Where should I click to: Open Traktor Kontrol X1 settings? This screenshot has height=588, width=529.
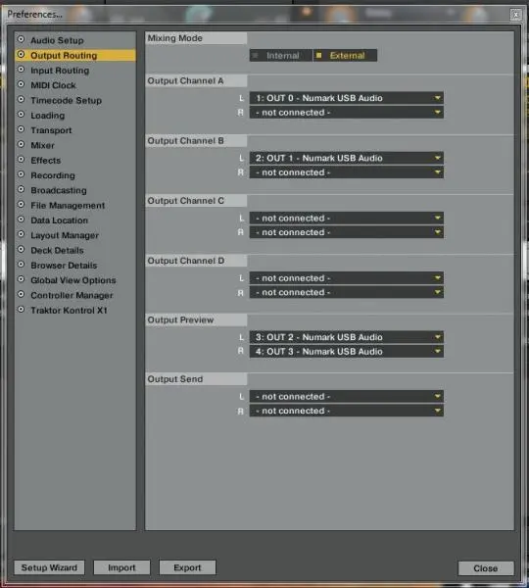pyautogui.click(x=69, y=310)
